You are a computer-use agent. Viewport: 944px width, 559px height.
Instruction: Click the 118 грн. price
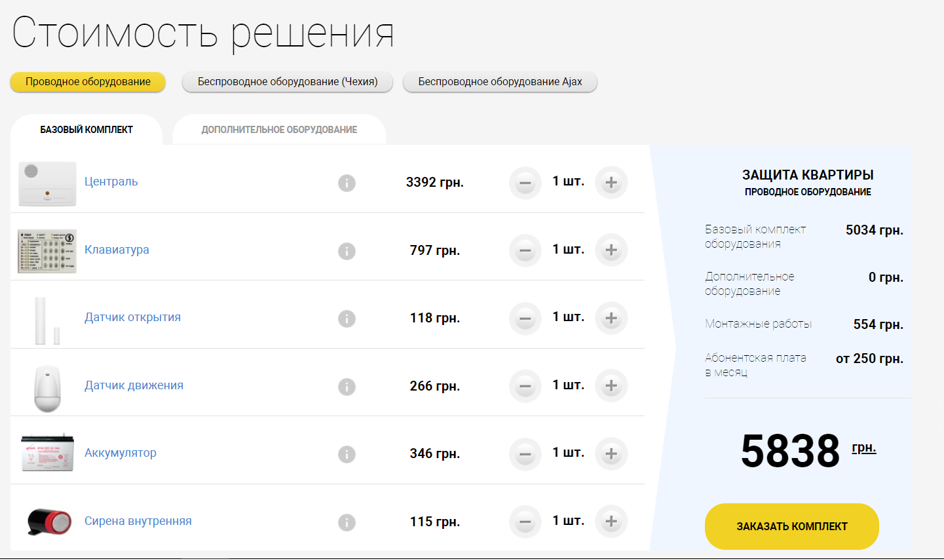(x=435, y=318)
